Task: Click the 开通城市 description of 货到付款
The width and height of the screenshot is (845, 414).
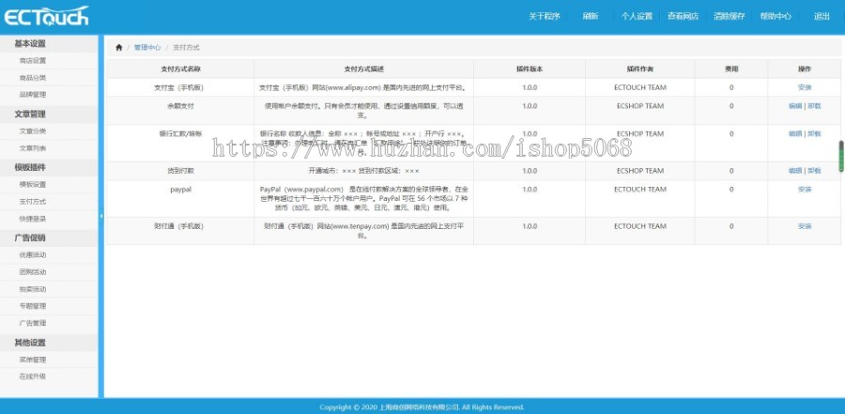Action: point(363,171)
